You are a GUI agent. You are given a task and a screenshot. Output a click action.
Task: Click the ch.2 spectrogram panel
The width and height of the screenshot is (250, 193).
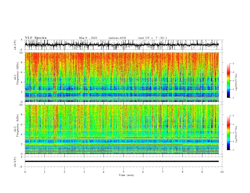point(122,129)
